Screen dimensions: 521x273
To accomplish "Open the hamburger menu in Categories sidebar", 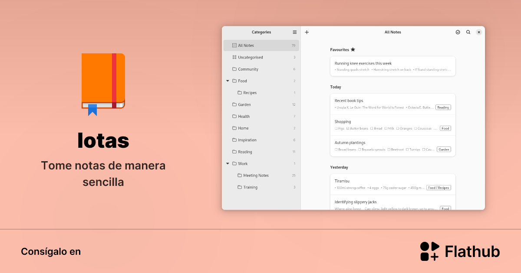I will click(x=294, y=32).
